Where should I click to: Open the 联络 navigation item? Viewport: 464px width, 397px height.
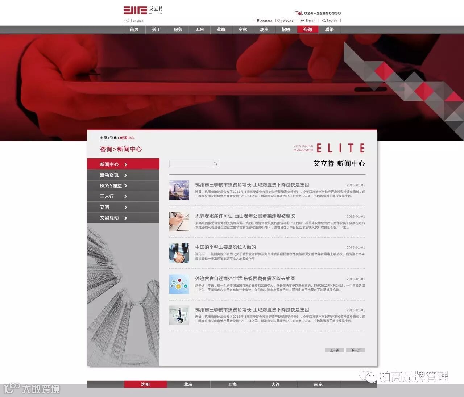pyautogui.click(x=330, y=29)
